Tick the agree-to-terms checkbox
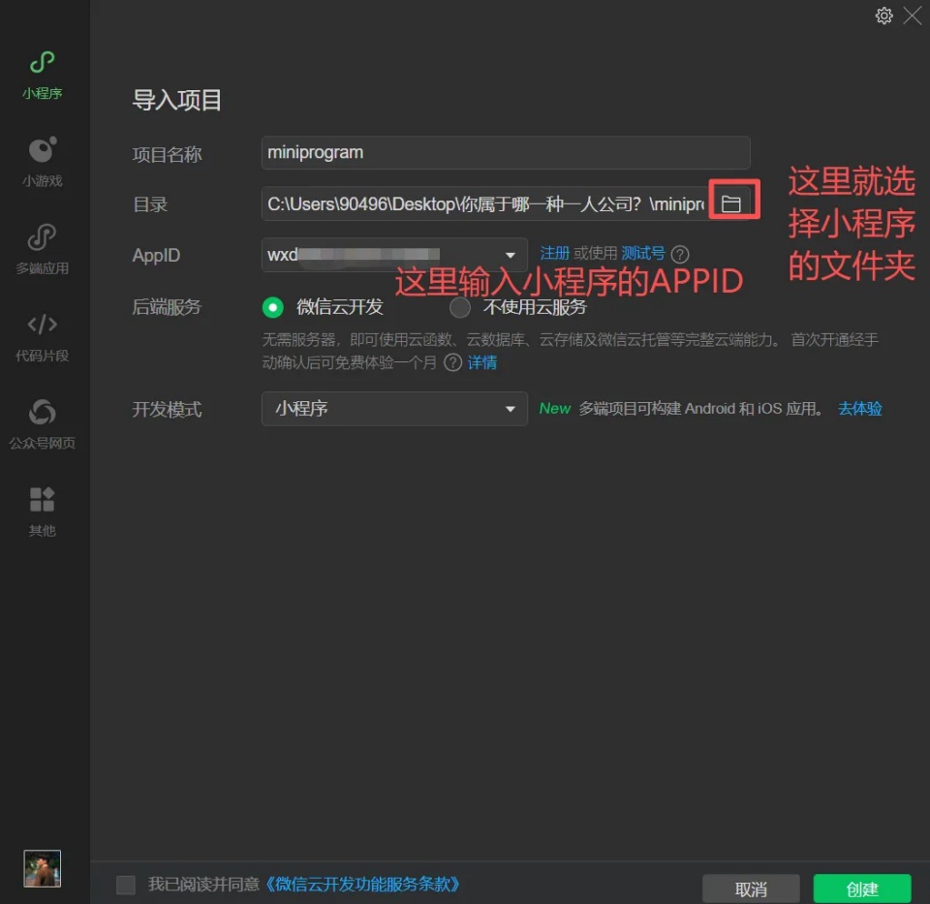This screenshot has width=930, height=904. coord(126,885)
